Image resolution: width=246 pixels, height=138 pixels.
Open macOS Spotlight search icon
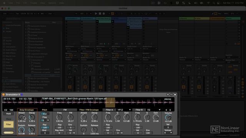[214, 3]
